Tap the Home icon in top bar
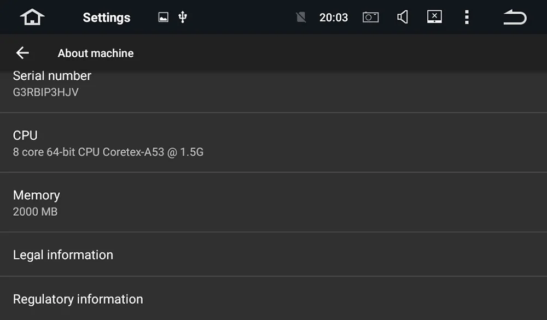The height and width of the screenshot is (320, 547). [x=32, y=17]
